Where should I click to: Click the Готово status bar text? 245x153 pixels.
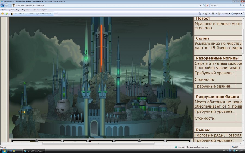(3, 147)
